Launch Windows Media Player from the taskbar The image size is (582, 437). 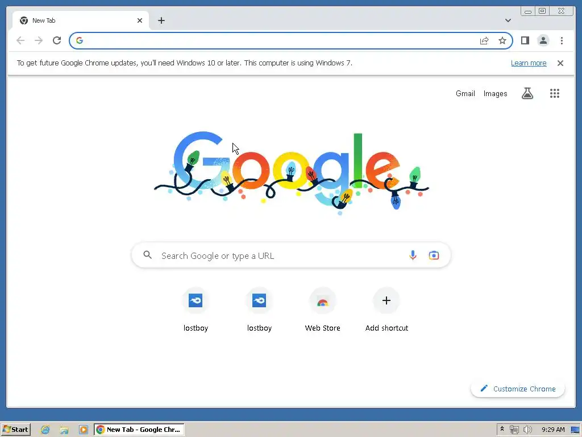[x=84, y=430]
